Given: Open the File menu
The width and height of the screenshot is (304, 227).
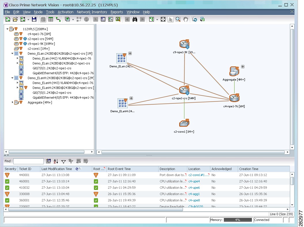Looking at the screenshot, I should [7, 12].
